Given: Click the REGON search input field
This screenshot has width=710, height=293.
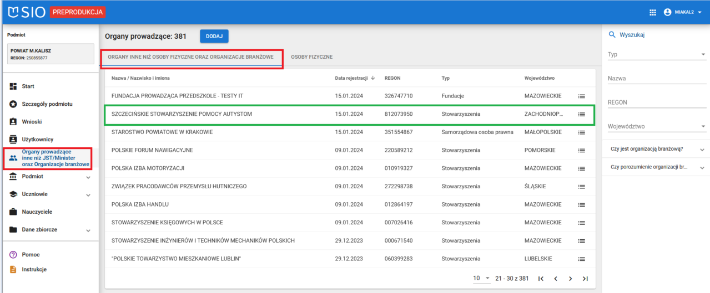Looking at the screenshot, I should (x=656, y=102).
